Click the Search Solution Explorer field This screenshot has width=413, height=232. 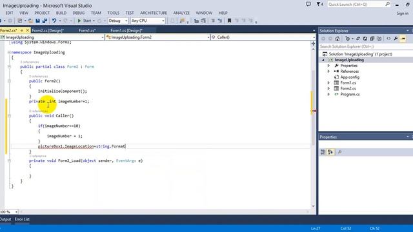click(x=366, y=46)
